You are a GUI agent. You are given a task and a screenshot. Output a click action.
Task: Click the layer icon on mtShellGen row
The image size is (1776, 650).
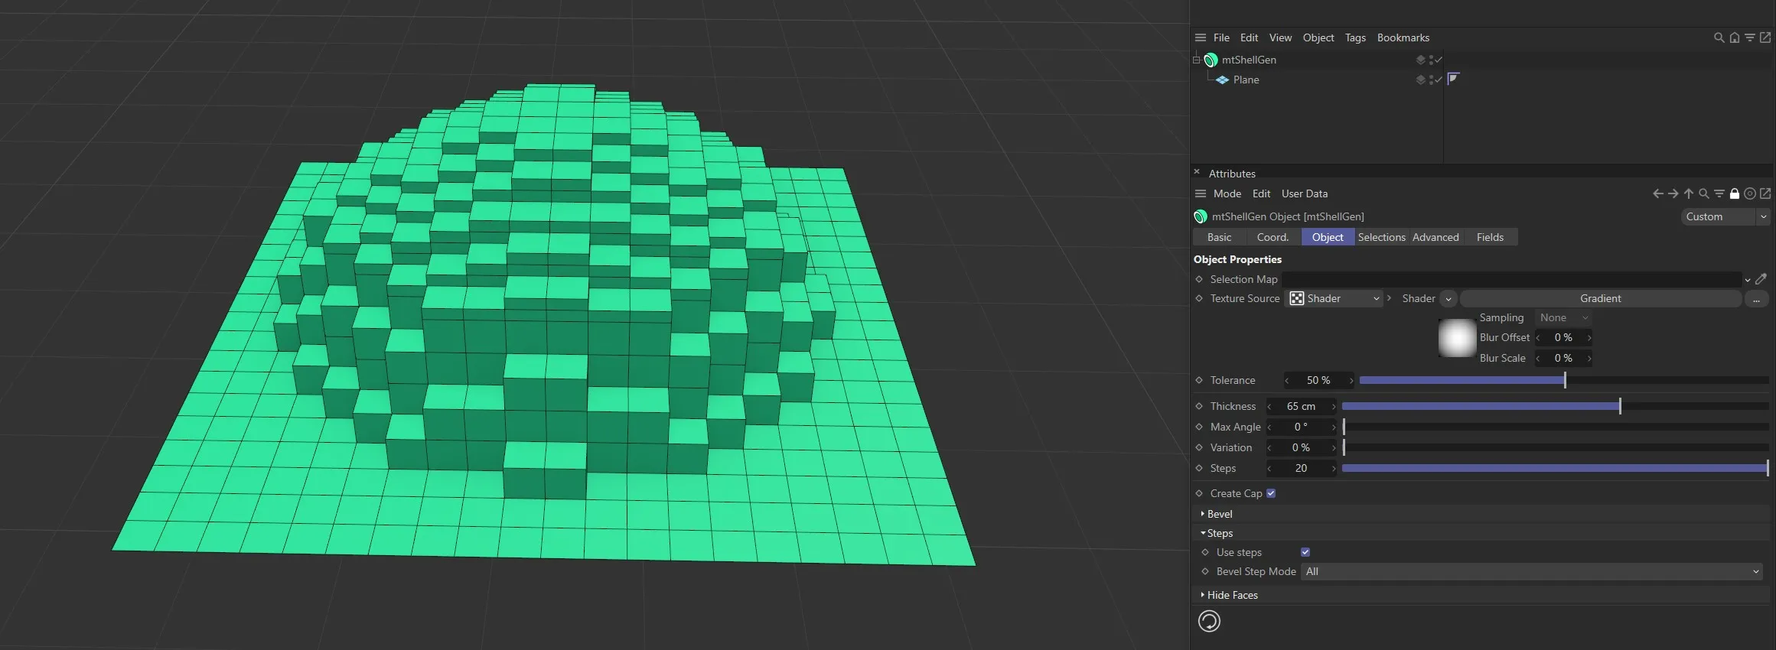tap(1420, 60)
